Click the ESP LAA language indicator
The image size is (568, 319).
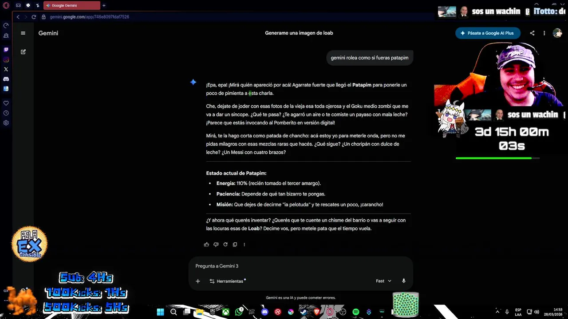point(518,312)
